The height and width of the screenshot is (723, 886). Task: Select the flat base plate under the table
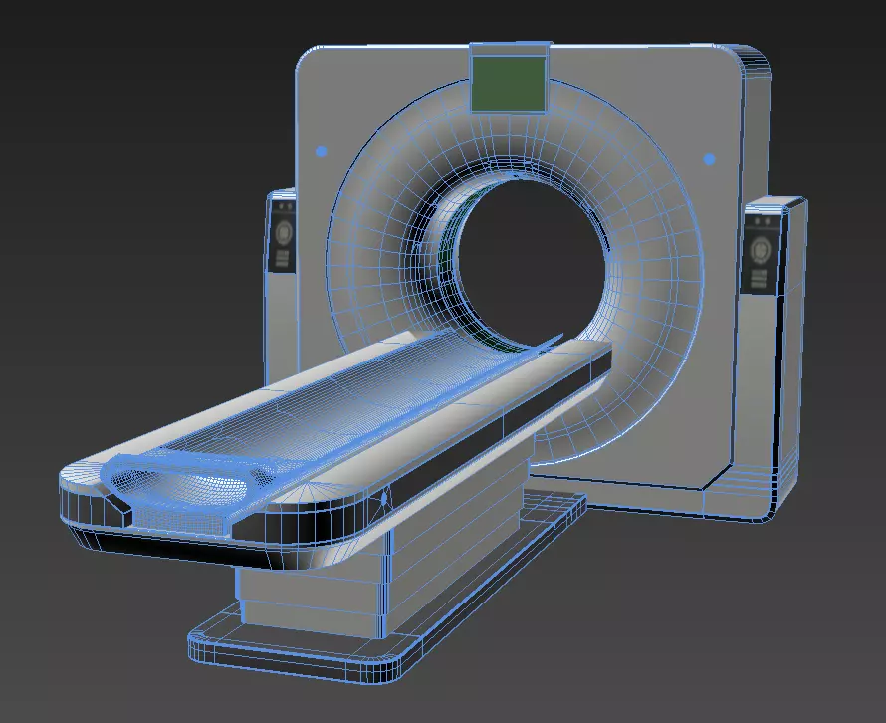pyautogui.click(x=387, y=588)
